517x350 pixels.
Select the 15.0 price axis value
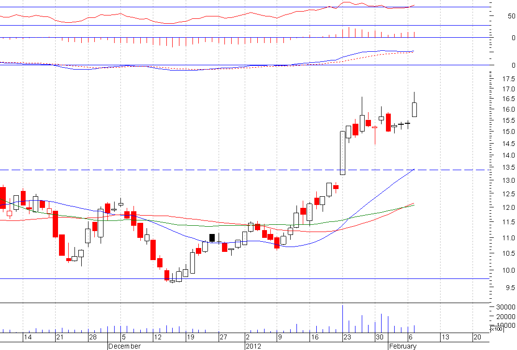(x=508, y=132)
